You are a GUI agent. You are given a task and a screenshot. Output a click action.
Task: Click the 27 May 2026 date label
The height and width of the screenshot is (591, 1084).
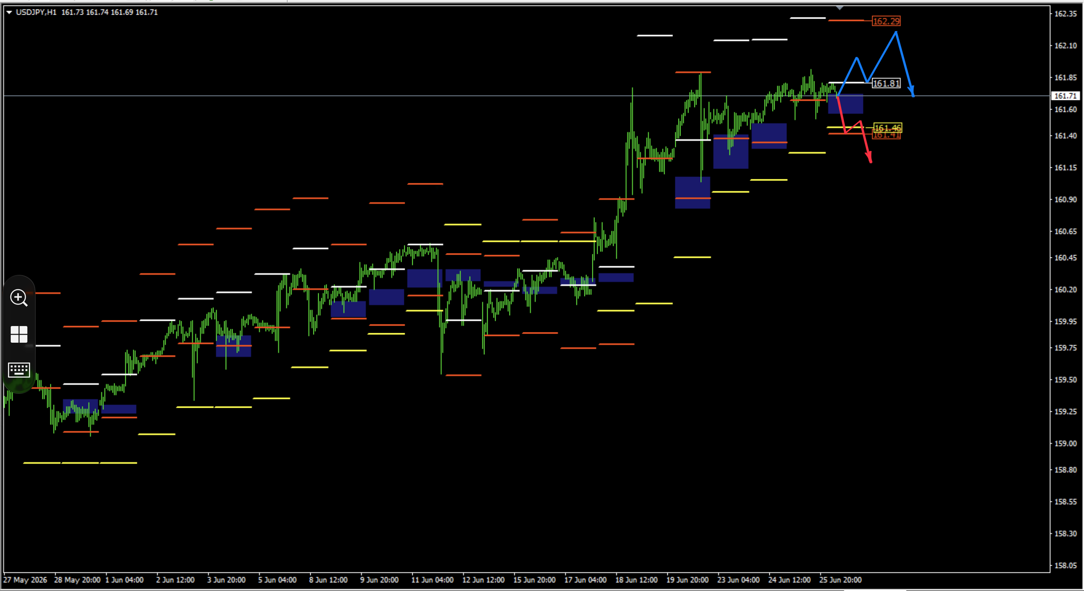(x=25, y=579)
